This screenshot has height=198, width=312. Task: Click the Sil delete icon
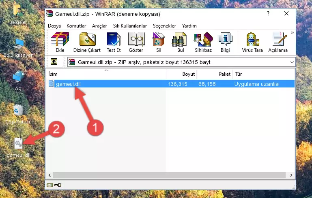tap(159, 42)
